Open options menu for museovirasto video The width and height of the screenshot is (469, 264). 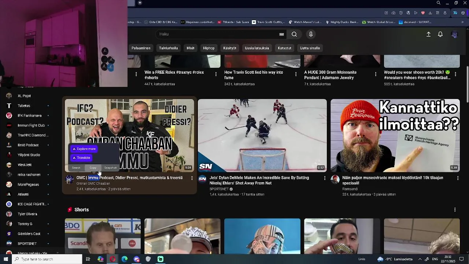click(x=458, y=178)
